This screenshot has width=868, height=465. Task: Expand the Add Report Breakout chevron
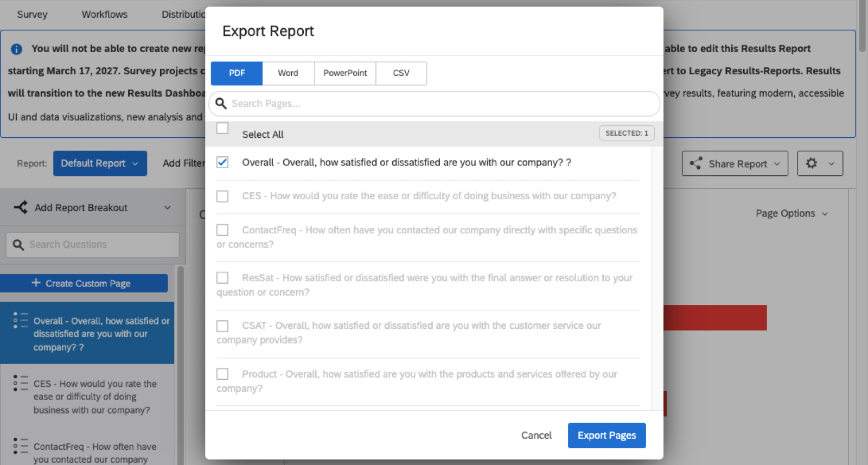tap(168, 207)
